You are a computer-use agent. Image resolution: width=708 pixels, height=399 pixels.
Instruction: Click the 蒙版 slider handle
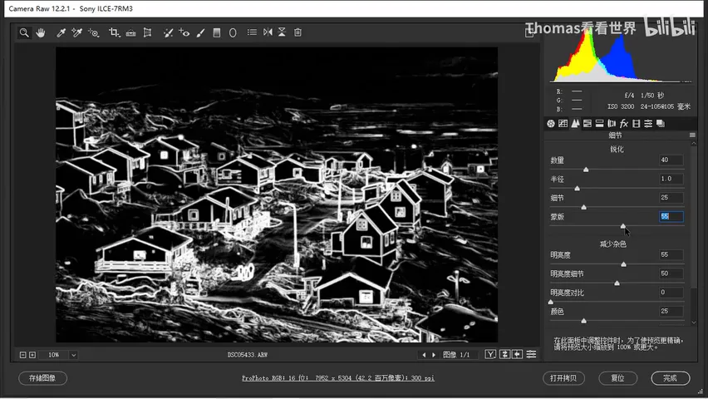click(x=623, y=226)
